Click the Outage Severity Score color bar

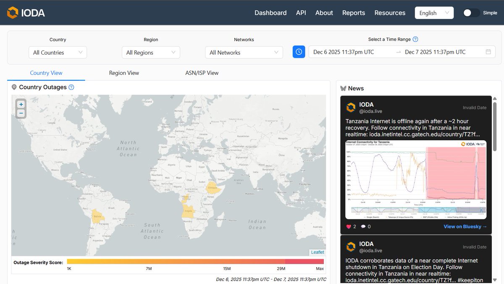coord(195,262)
